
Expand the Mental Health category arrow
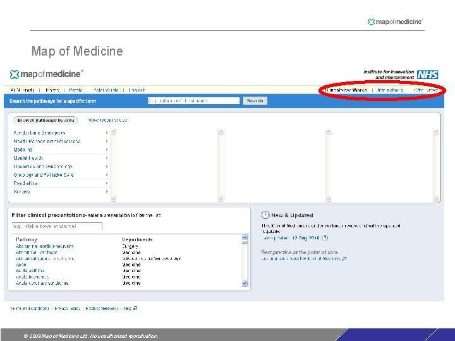pyautogui.click(x=107, y=158)
